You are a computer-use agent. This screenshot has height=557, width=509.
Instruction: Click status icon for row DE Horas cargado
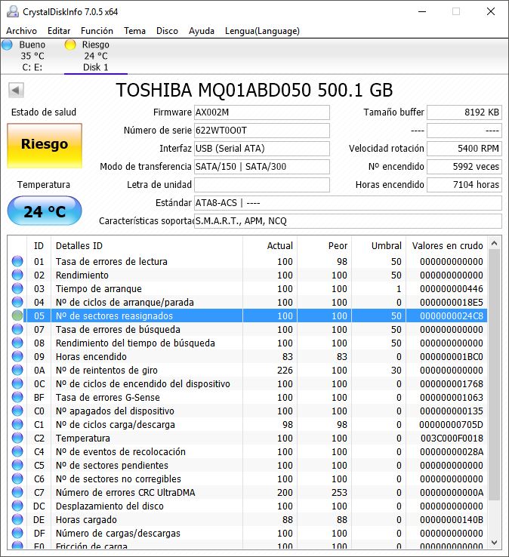pyautogui.click(x=17, y=519)
